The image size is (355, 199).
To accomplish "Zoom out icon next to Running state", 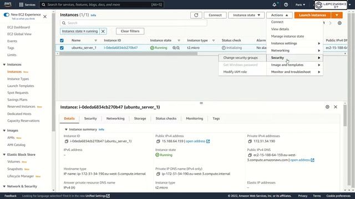I will tap(178, 48).
